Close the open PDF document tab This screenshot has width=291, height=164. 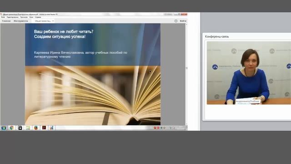click(x=53, y=21)
